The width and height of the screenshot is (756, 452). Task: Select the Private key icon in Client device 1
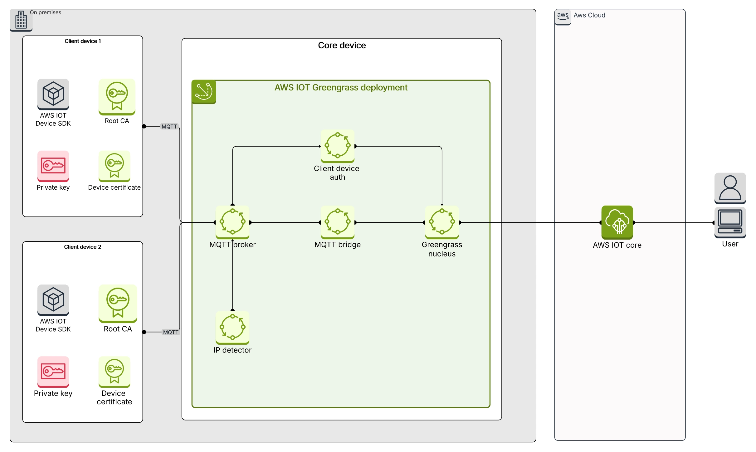pyautogui.click(x=53, y=167)
